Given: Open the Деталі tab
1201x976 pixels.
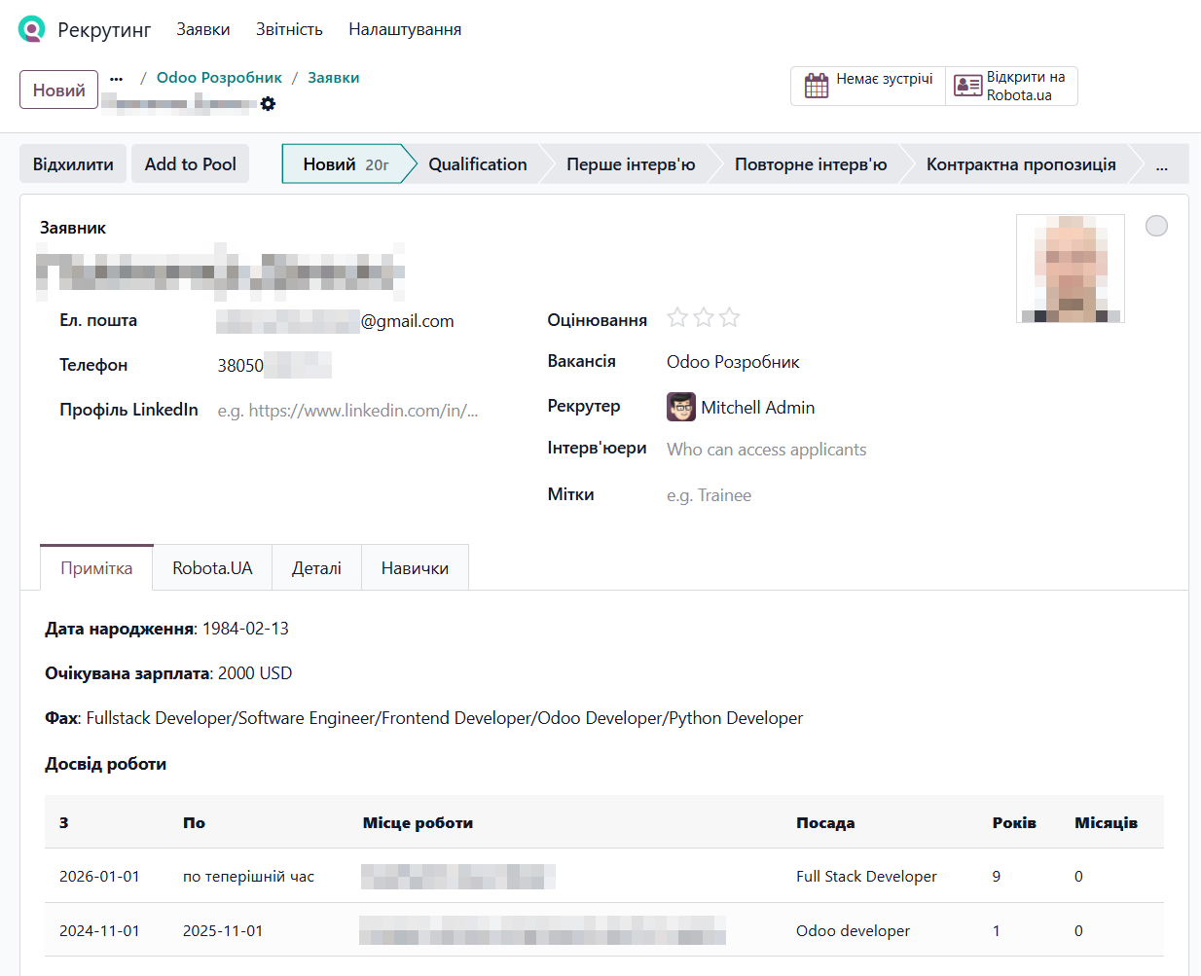Looking at the screenshot, I should coord(316,567).
